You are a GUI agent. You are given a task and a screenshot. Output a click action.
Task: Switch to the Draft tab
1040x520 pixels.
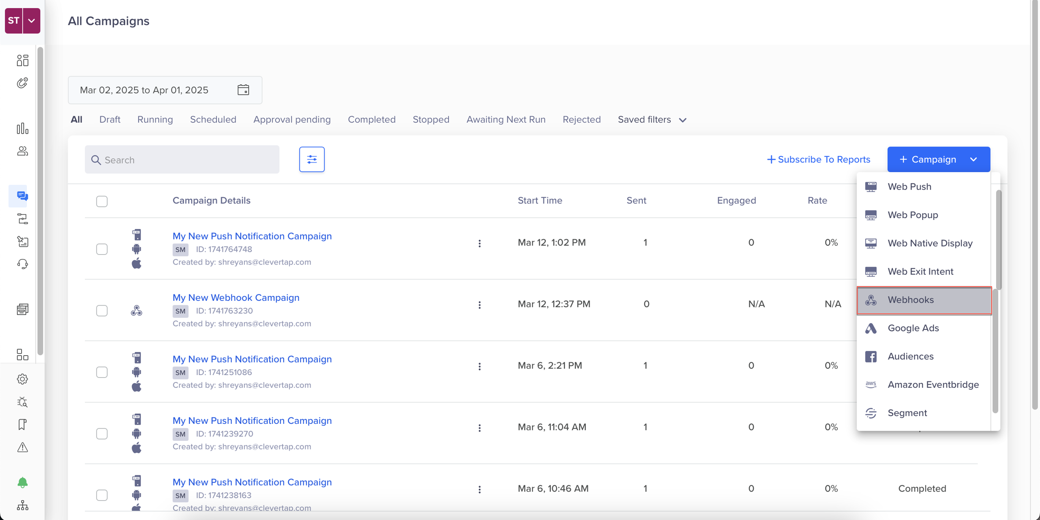pos(110,119)
